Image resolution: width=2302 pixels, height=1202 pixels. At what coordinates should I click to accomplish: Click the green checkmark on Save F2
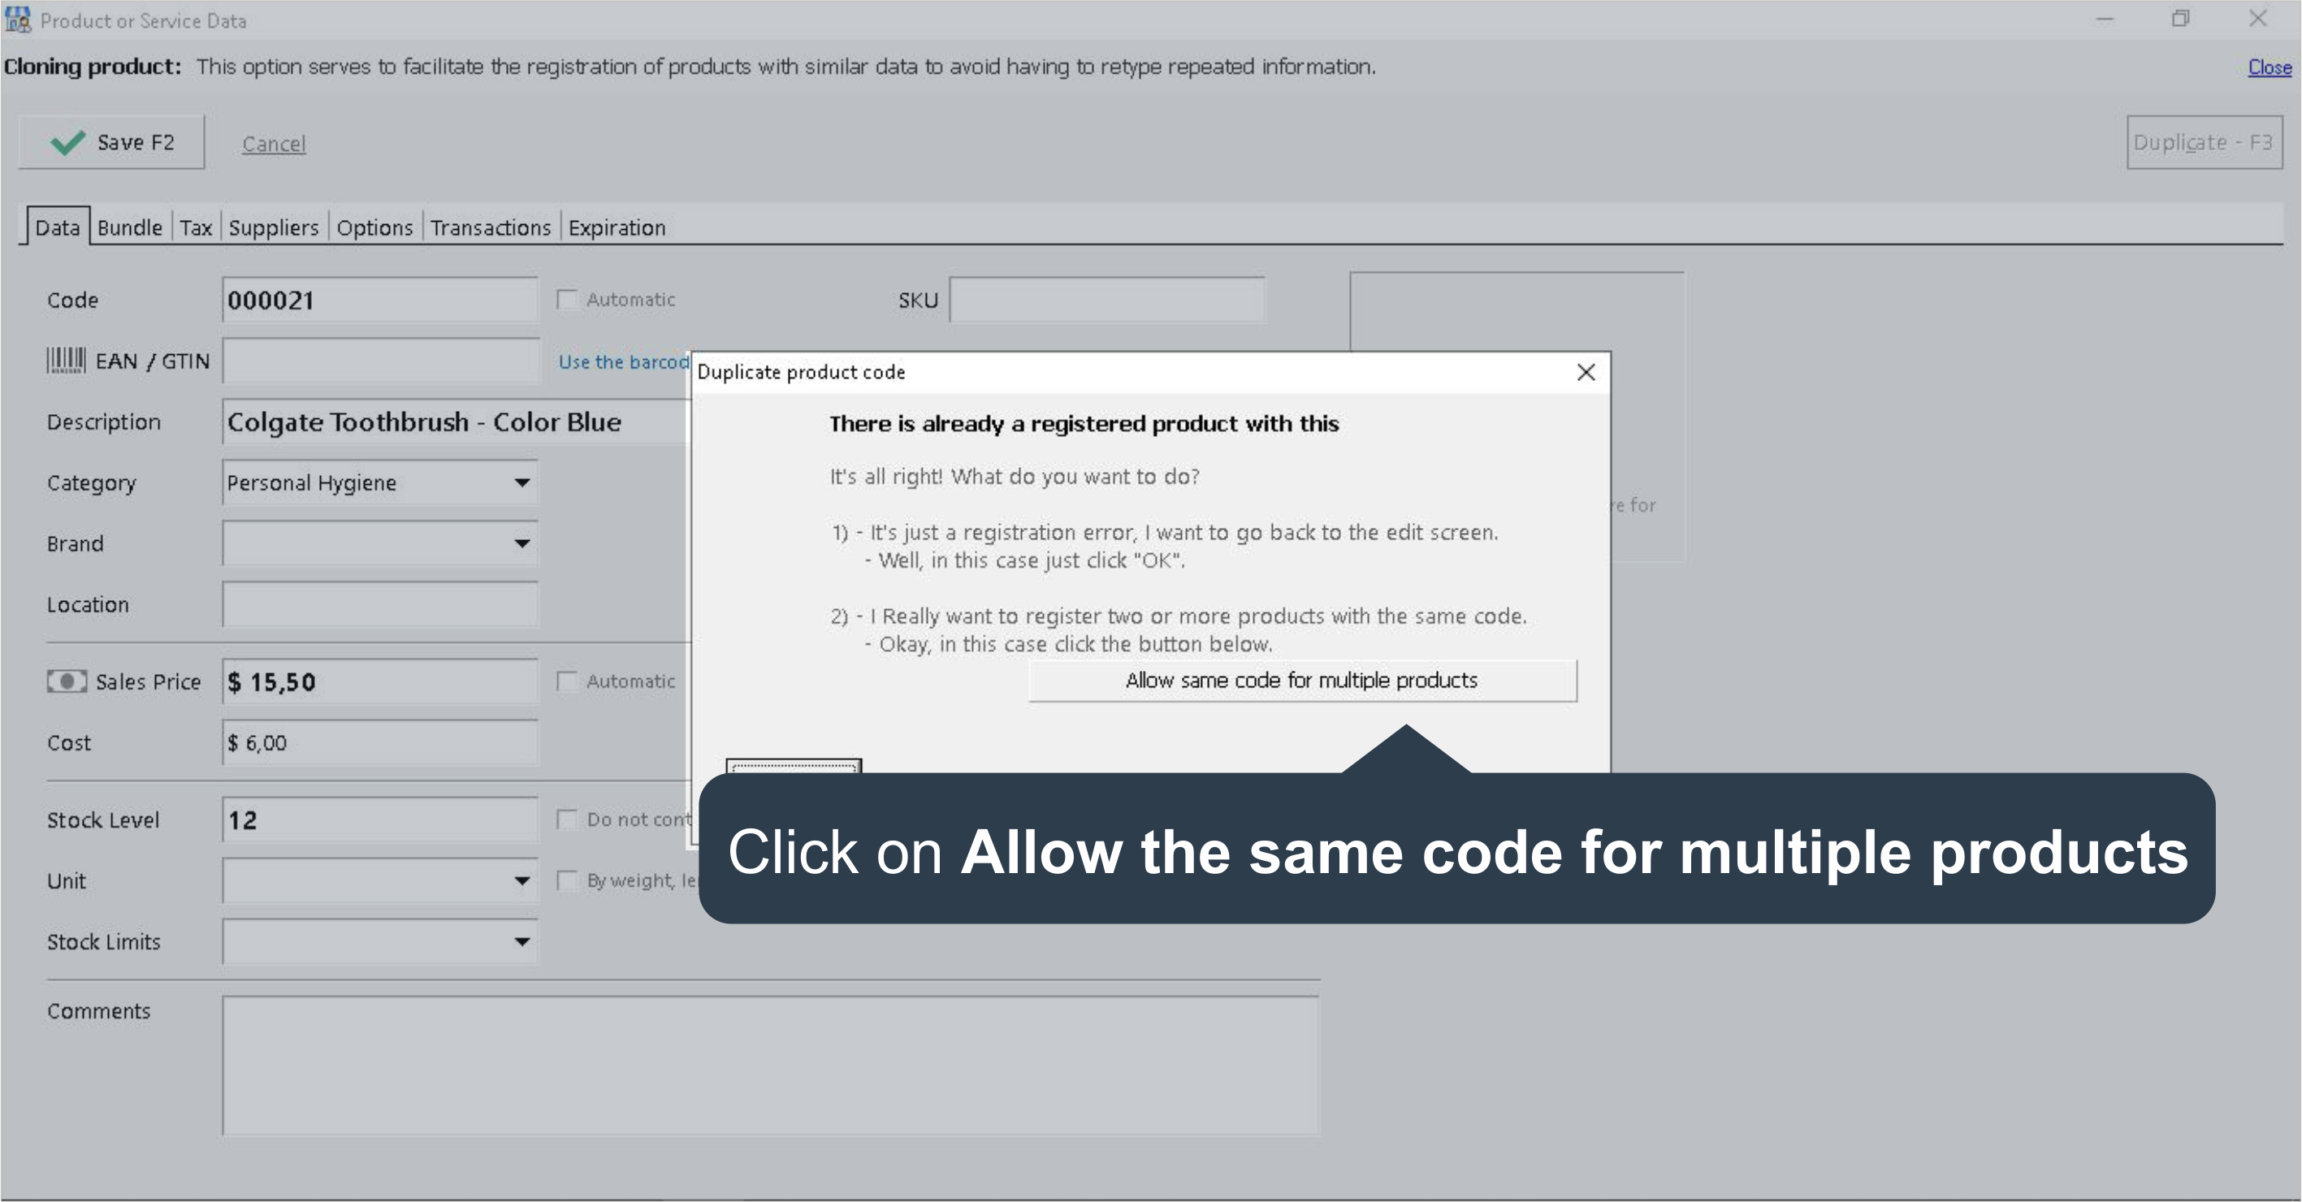coord(67,143)
